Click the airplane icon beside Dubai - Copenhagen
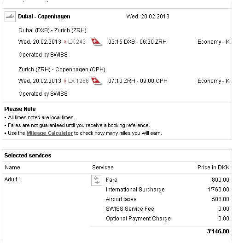233x243 pixels. coord(10,17)
